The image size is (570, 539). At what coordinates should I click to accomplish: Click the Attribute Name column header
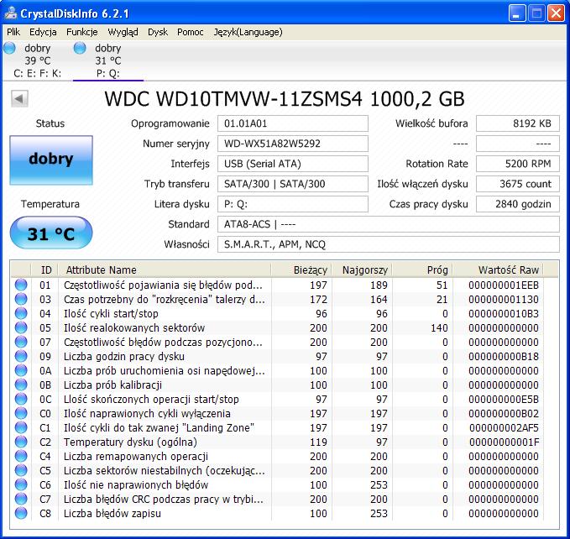coord(165,269)
